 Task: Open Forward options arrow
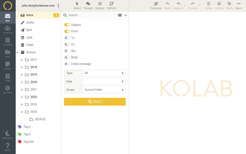tap(199, 6)
